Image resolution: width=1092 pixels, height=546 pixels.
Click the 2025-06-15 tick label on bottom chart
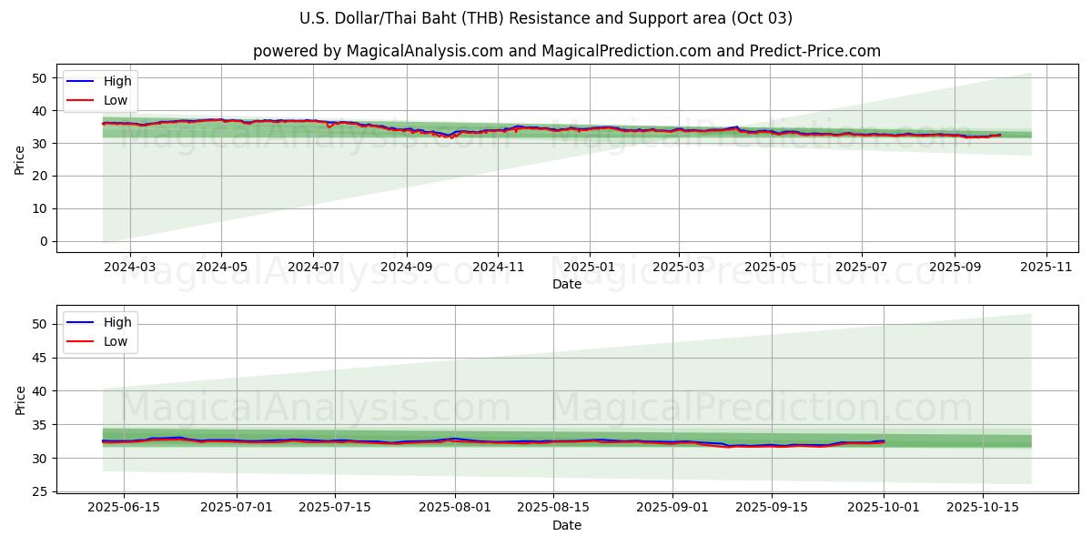(124, 509)
